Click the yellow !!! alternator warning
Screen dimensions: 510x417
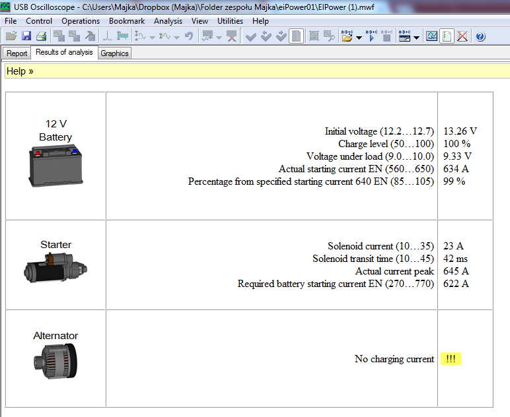[x=451, y=359]
